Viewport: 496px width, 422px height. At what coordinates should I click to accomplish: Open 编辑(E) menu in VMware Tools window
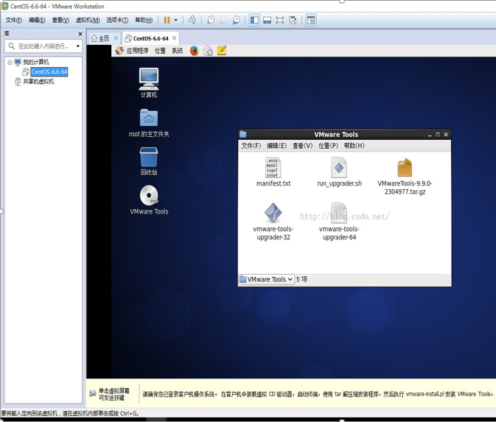pos(277,146)
